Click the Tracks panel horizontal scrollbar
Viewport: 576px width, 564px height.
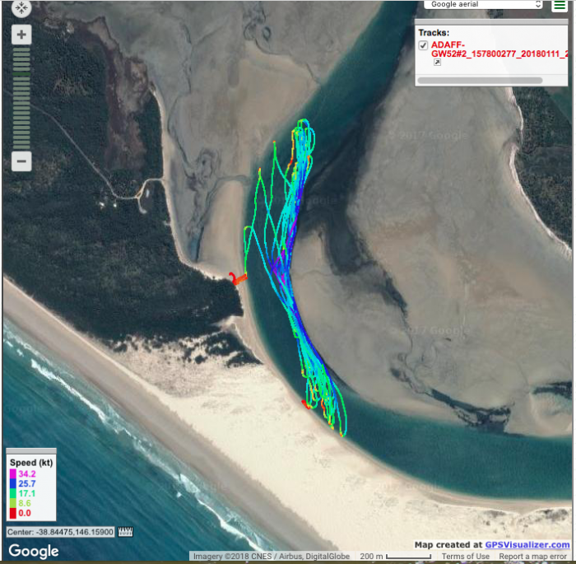click(x=480, y=80)
